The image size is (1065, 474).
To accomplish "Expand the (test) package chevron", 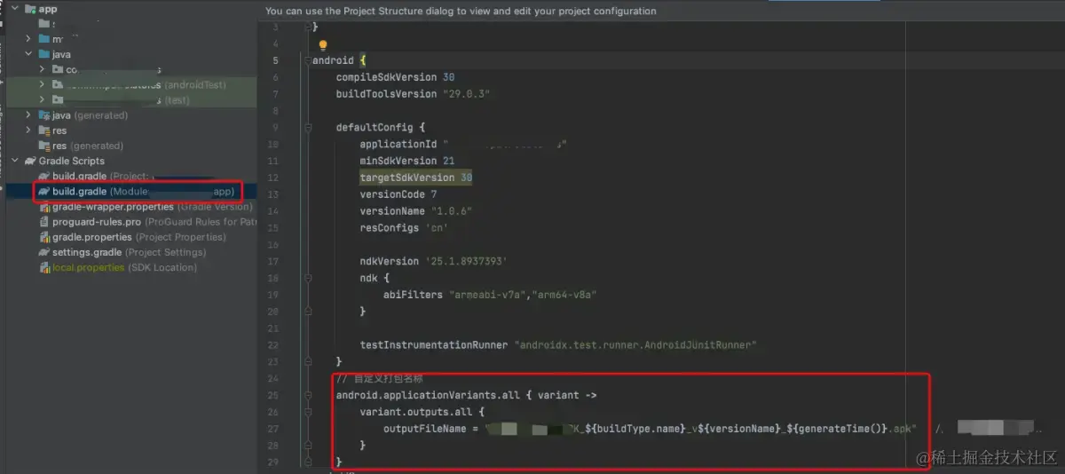I will (43, 99).
